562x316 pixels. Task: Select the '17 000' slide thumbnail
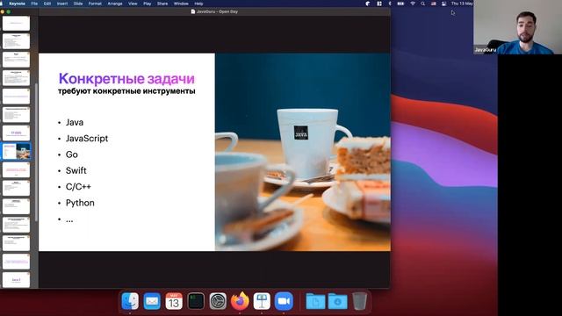pos(17,133)
